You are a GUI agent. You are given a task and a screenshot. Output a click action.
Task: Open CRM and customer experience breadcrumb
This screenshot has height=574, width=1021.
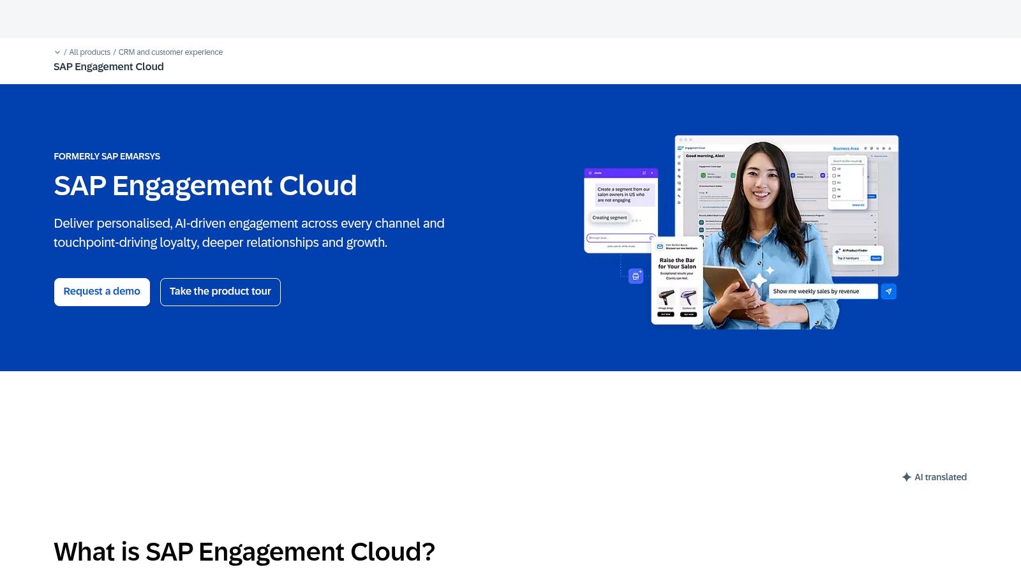[x=170, y=52]
